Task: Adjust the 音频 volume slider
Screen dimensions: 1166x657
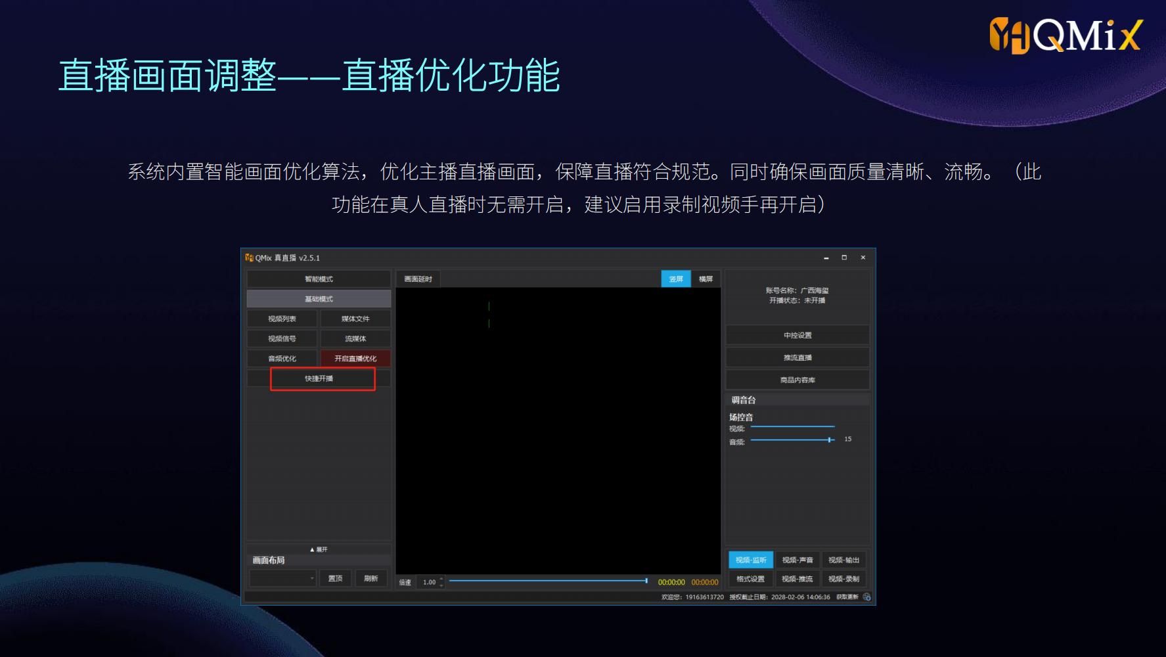Action: coord(792,440)
